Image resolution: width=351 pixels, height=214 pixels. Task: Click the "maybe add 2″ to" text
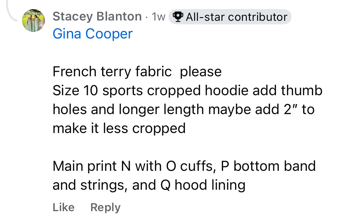(261, 109)
